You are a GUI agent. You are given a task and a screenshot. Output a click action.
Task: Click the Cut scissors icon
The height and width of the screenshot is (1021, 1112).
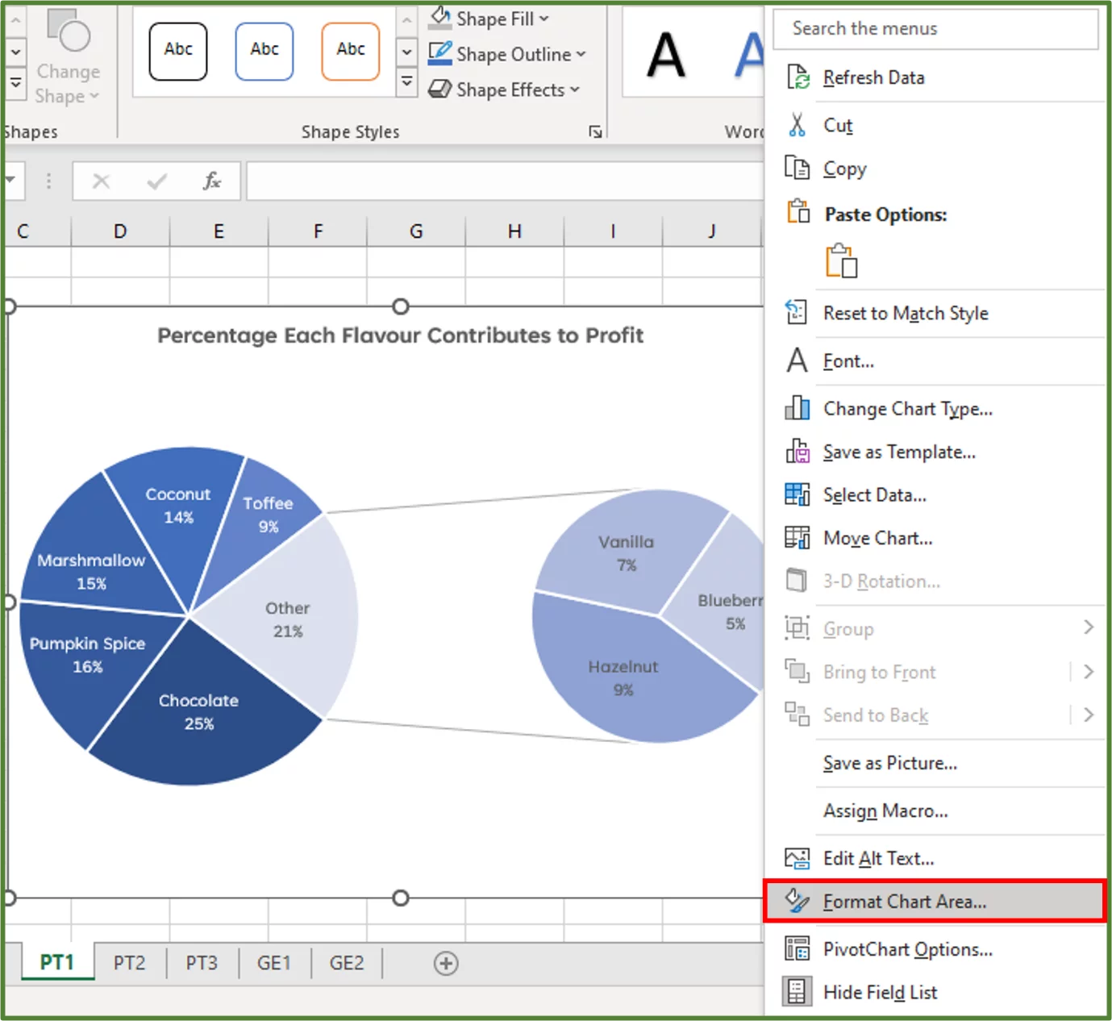[x=797, y=125]
